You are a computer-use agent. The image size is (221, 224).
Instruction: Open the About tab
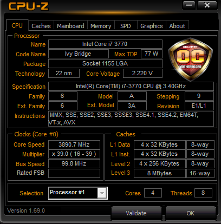177,26
